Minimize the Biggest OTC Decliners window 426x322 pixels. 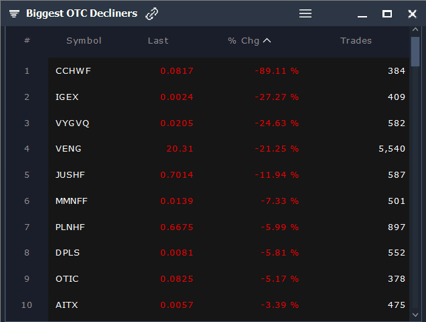[363, 14]
